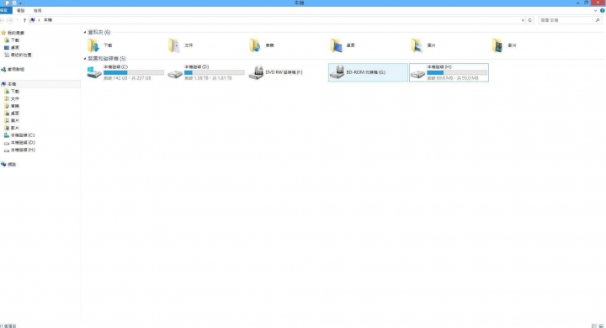Viewport: 606px width, 328px height.
Task: Open 下載 under 本機 in sidebar
Action: [x=12, y=91]
